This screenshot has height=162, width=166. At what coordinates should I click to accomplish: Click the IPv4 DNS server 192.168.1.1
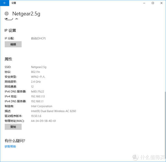point(37,101)
